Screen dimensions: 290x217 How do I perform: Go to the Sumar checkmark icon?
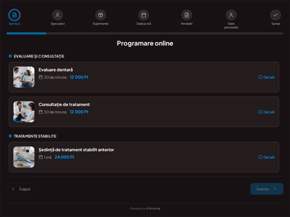[x=276, y=15]
